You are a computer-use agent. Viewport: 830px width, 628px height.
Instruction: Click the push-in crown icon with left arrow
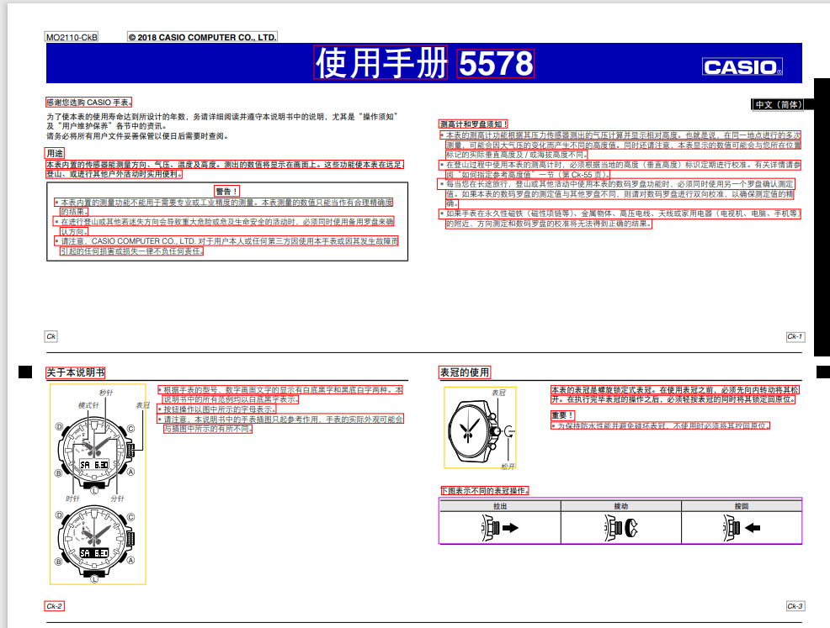coord(741,528)
